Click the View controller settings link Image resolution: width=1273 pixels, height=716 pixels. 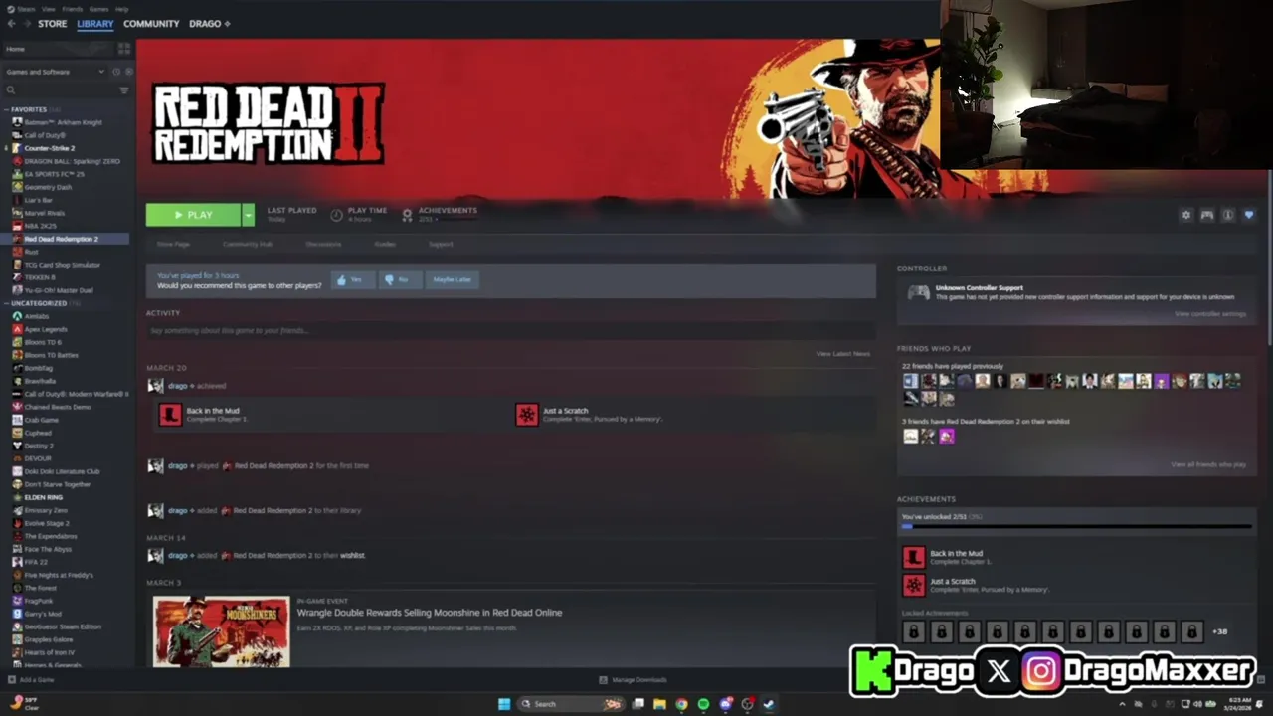pyautogui.click(x=1210, y=314)
